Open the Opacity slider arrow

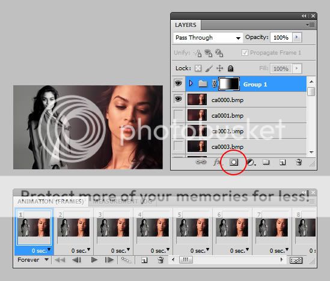tap(297, 37)
